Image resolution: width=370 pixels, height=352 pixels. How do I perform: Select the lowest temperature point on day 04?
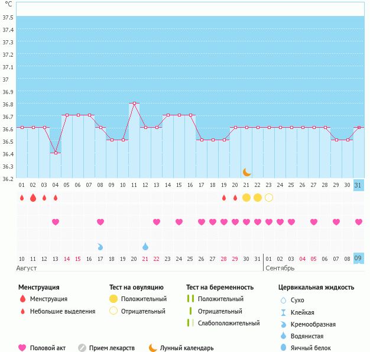coord(56,153)
